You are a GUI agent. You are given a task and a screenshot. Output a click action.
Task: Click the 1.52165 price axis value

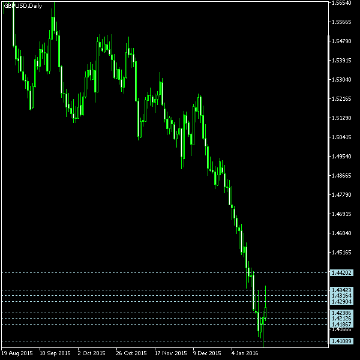point(341,99)
